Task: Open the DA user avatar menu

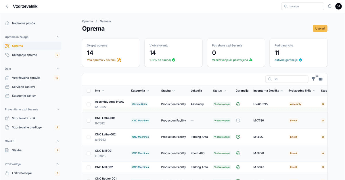Action: pyautogui.click(x=338, y=6)
